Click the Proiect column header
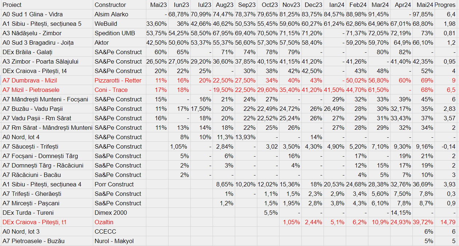The image size is (459, 246). pos(12,5)
